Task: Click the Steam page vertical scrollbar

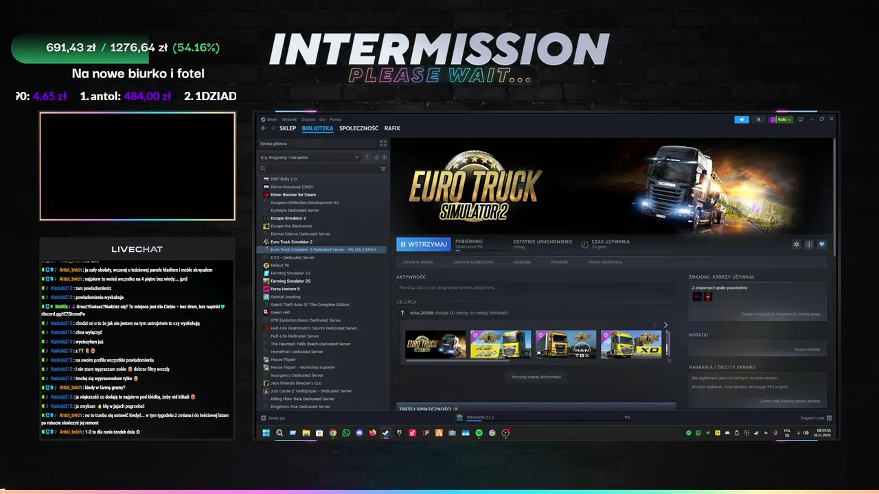Action: click(x=834, y=199)
